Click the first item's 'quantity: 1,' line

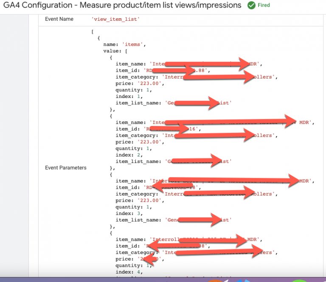tap(133, 90)
